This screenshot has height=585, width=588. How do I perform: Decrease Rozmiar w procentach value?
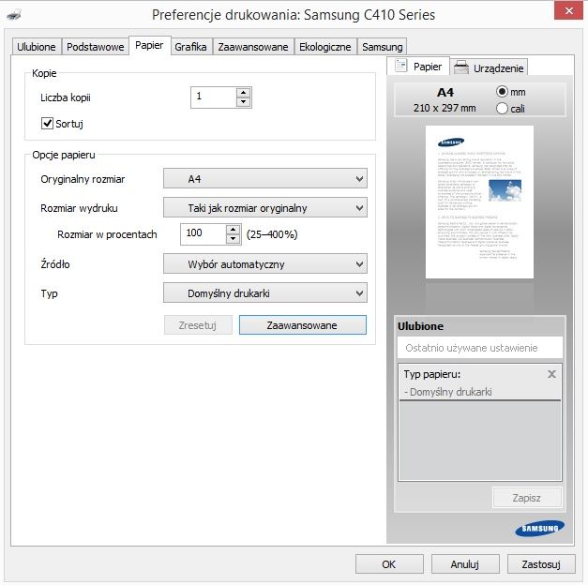(x=234, y=239)
